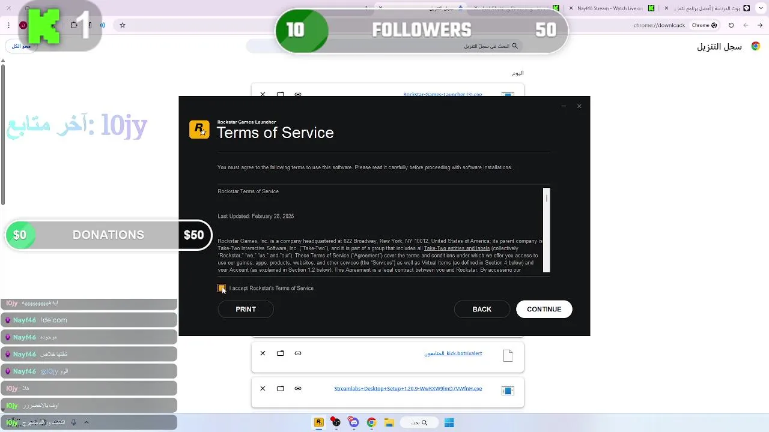Viewport: 769px width, 432px height.
Task: Open the Windows Start menu
Action: point(449,422)
